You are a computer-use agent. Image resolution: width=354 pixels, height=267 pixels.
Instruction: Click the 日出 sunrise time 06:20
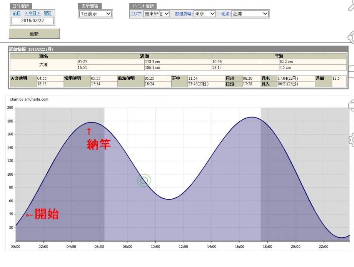pyautogui.click(x=252, y=78)
